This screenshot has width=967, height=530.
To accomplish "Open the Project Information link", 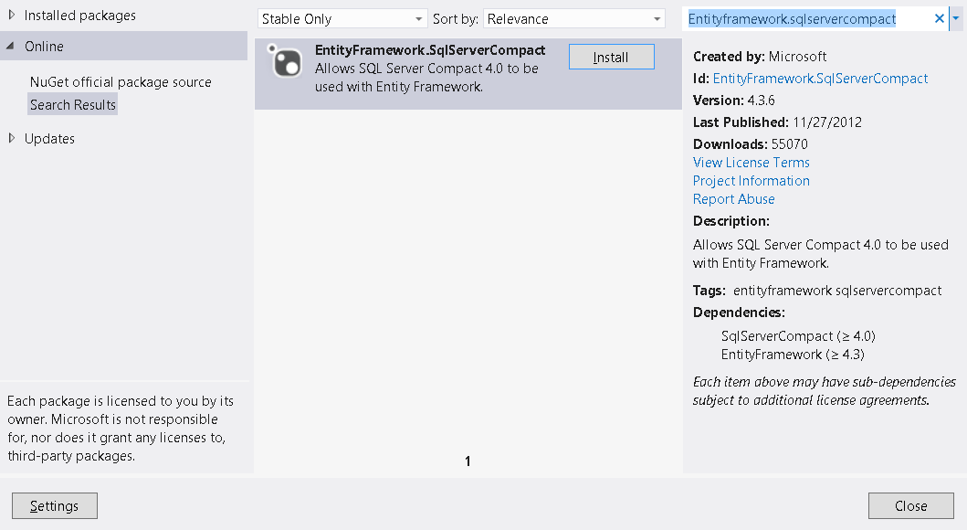I will [751, 181].
